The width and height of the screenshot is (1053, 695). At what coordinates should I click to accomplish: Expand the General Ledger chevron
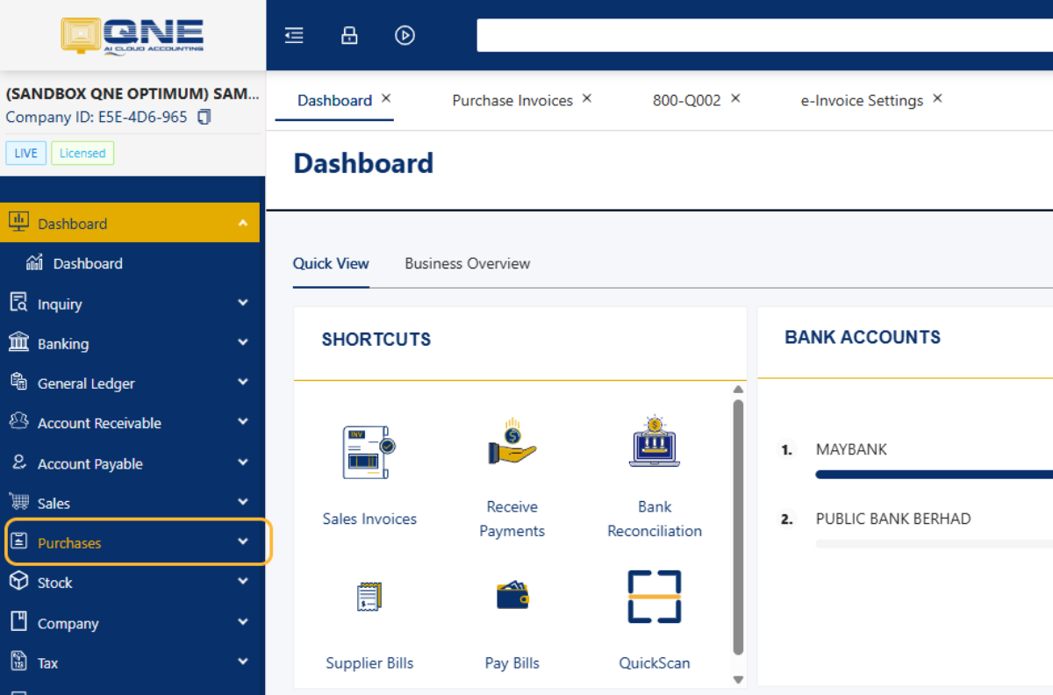[243, 383]
